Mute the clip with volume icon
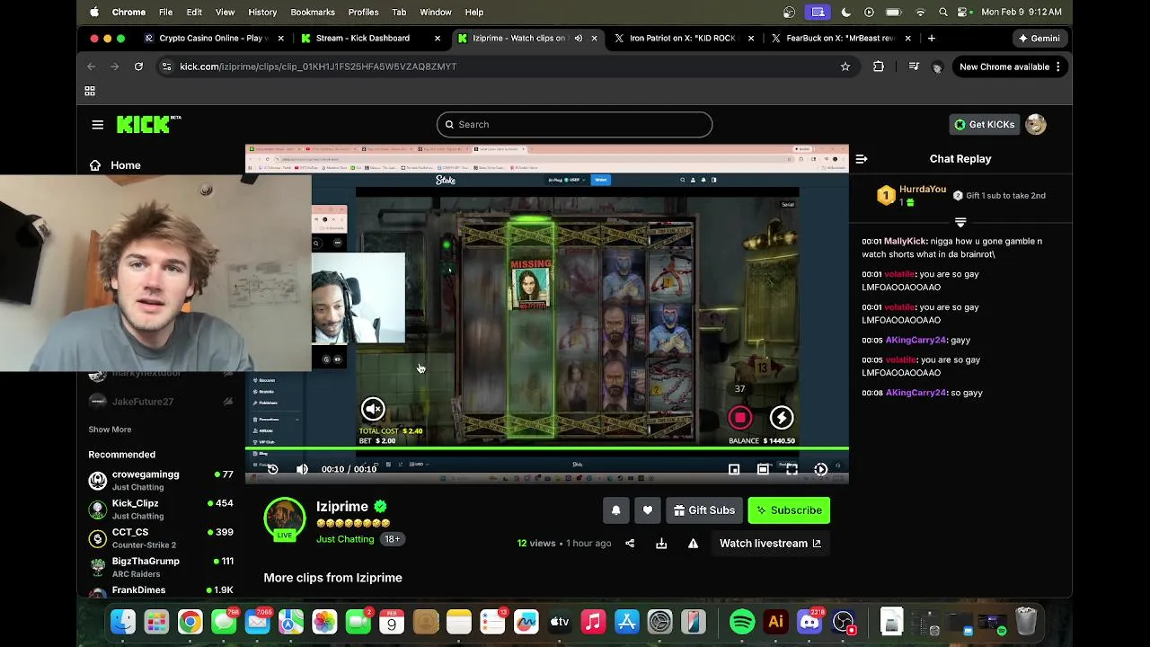This screenshot has height=647, width=1150. [x=302, y=469]
